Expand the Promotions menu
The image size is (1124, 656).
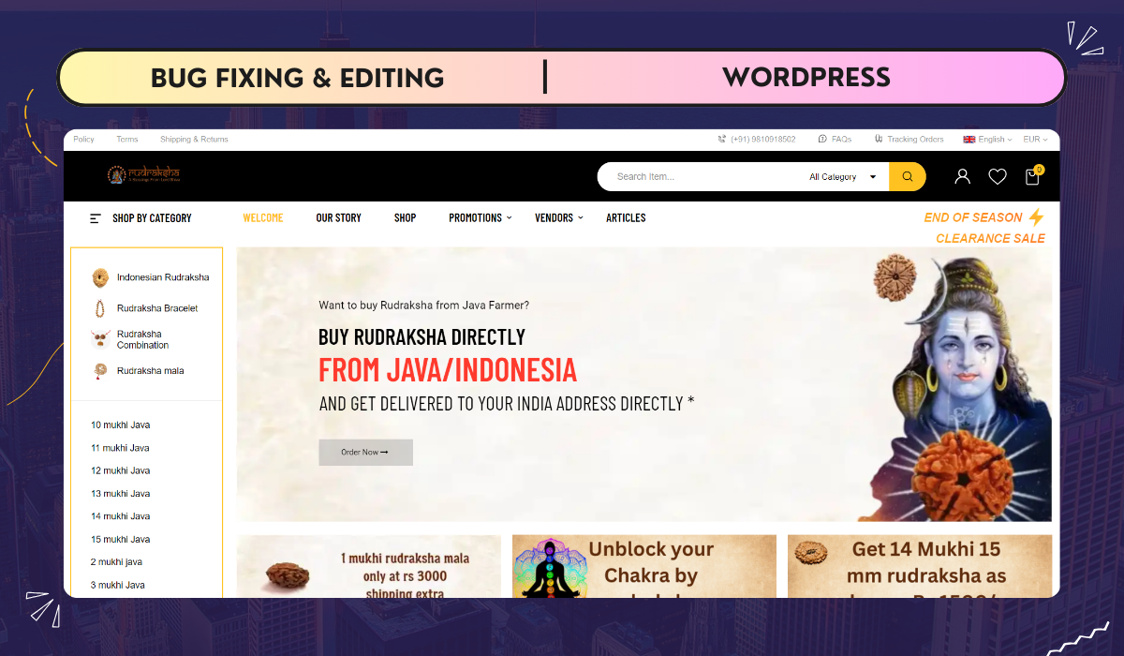tap(480, 218)
